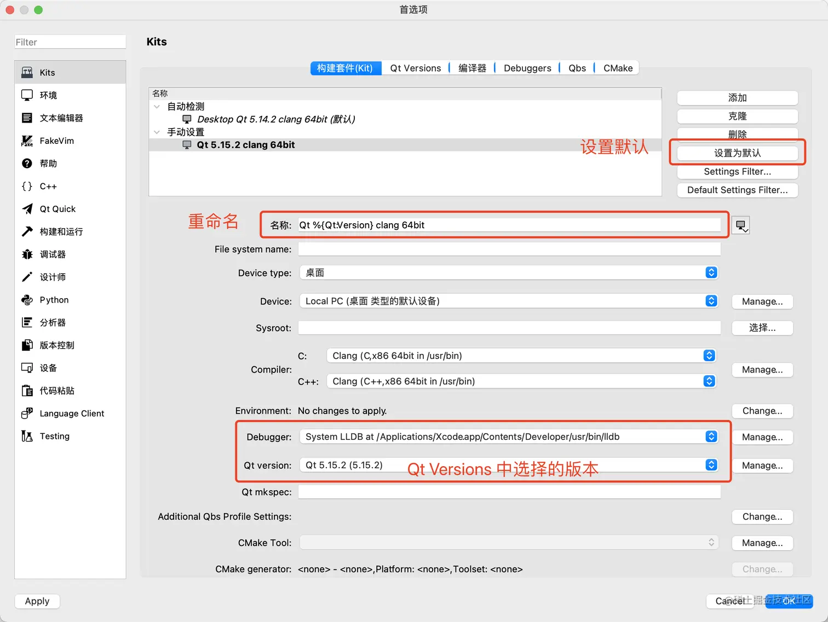Open the 版本控制 icon in sidebar
Viewport: 828px width, 622px height.
coord(27,345)
